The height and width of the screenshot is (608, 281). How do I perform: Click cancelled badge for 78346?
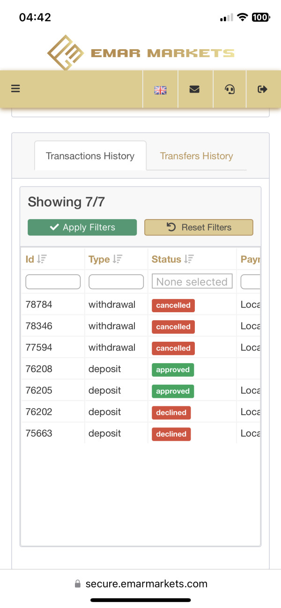point(173,327)
